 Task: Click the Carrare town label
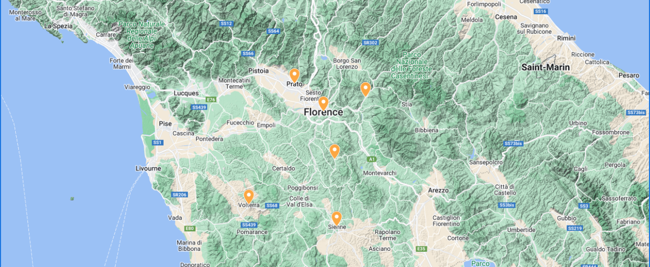[105, 35]
